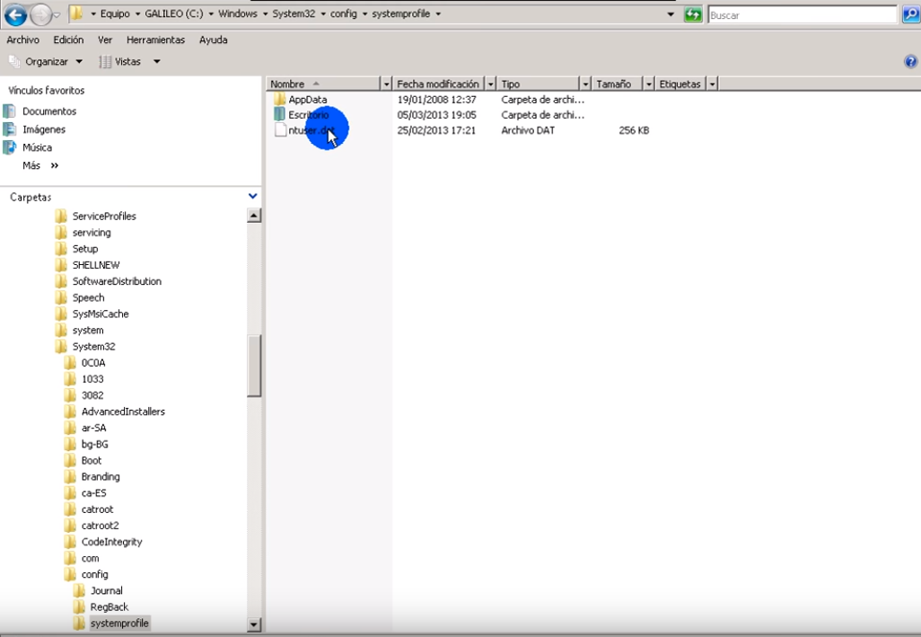Click GALILEO (C:) in the breadcrumb
Screen dimensions: 921x637
(174, 13)
